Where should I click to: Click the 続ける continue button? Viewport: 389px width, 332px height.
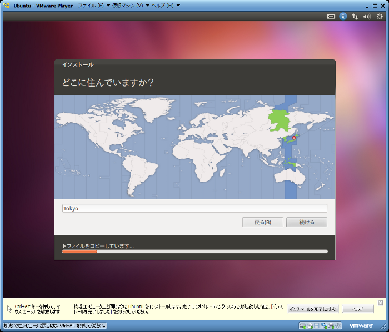pyautogui.click(x=307, y=222)
